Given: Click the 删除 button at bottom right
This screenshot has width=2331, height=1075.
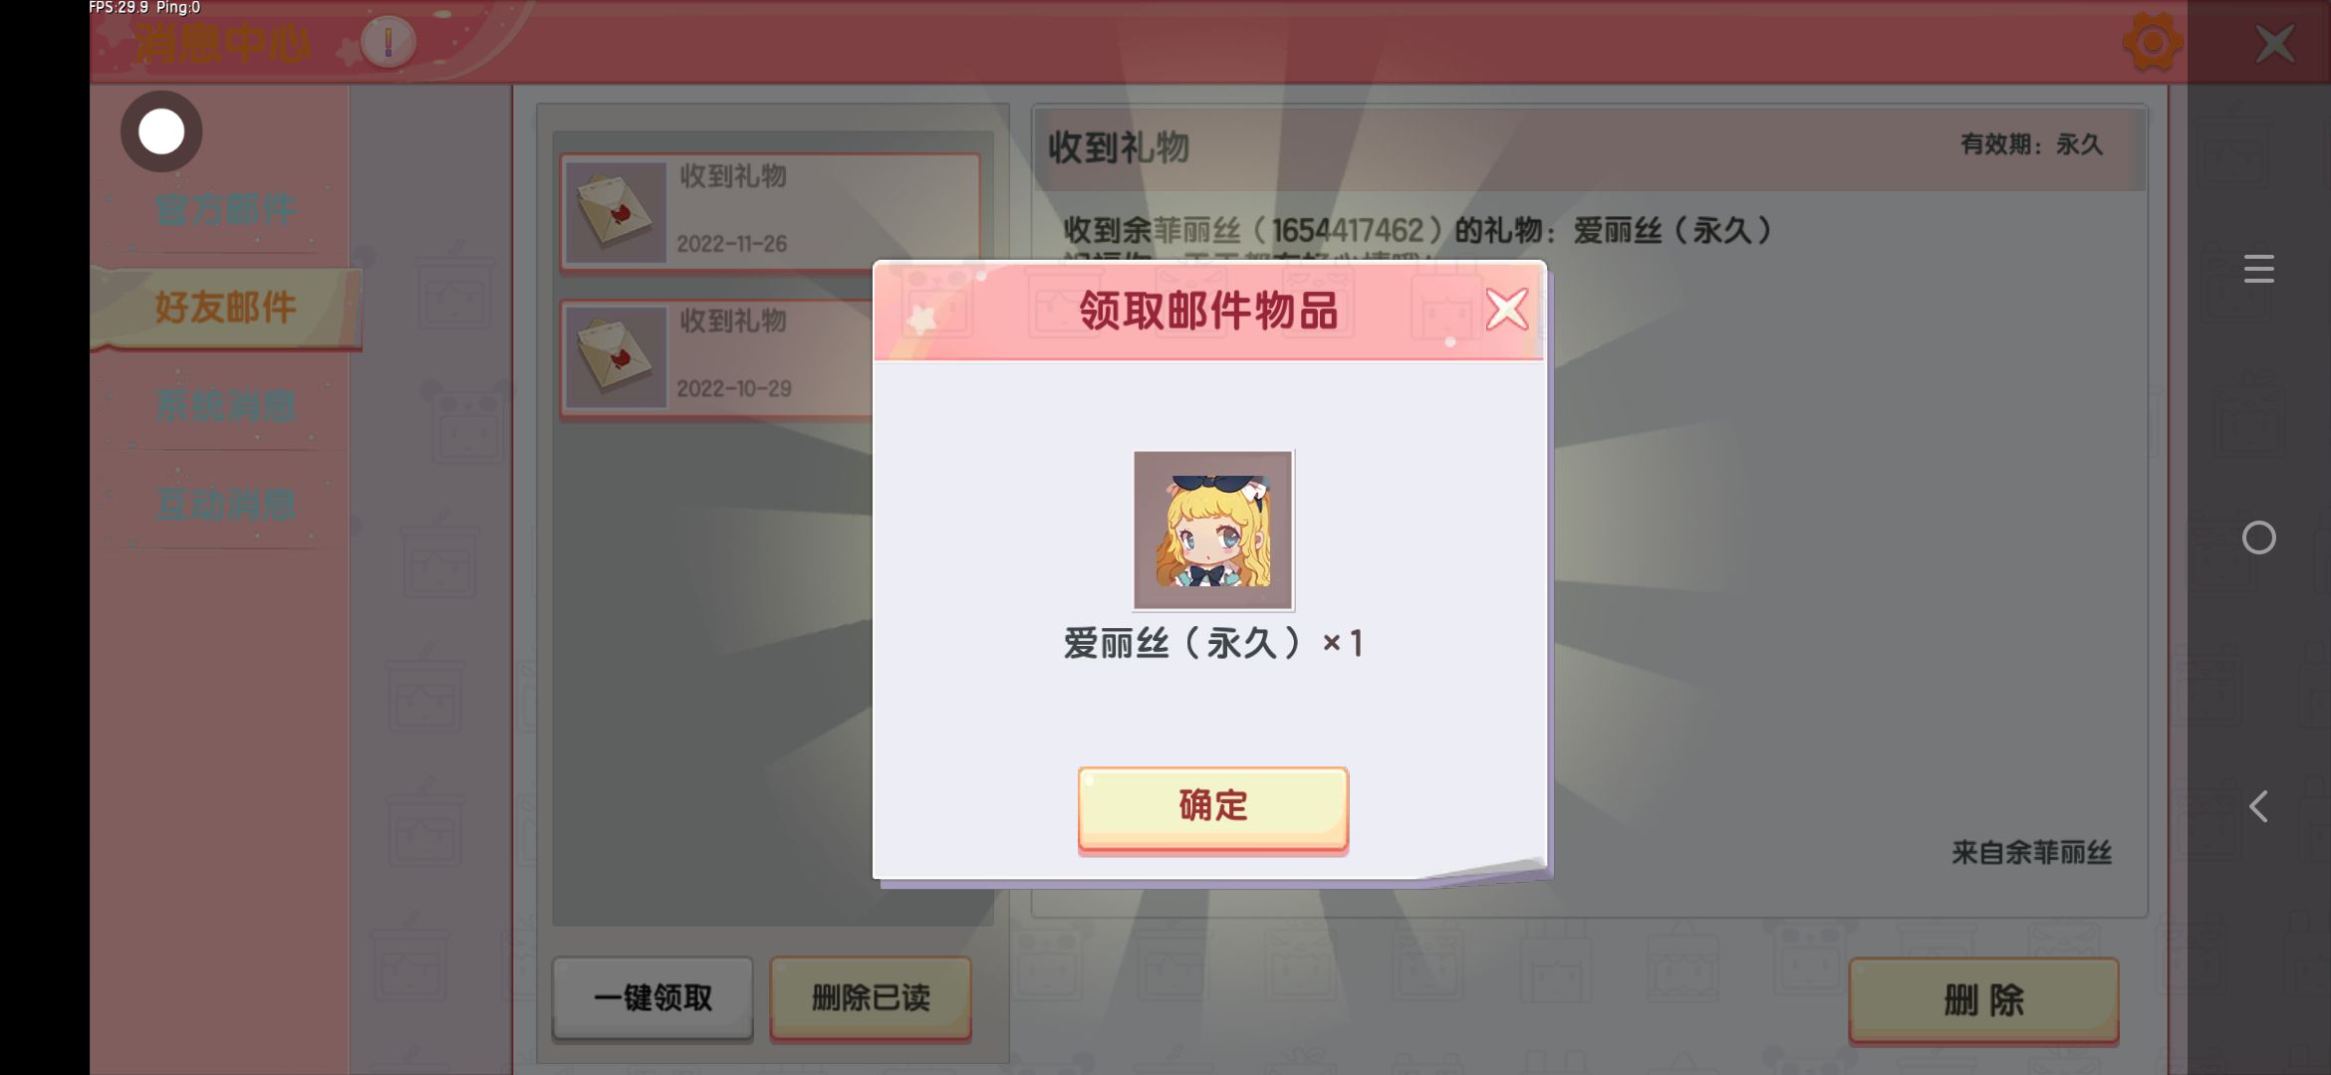Looking at the screenshot, I should (x=1983, y=1000).
